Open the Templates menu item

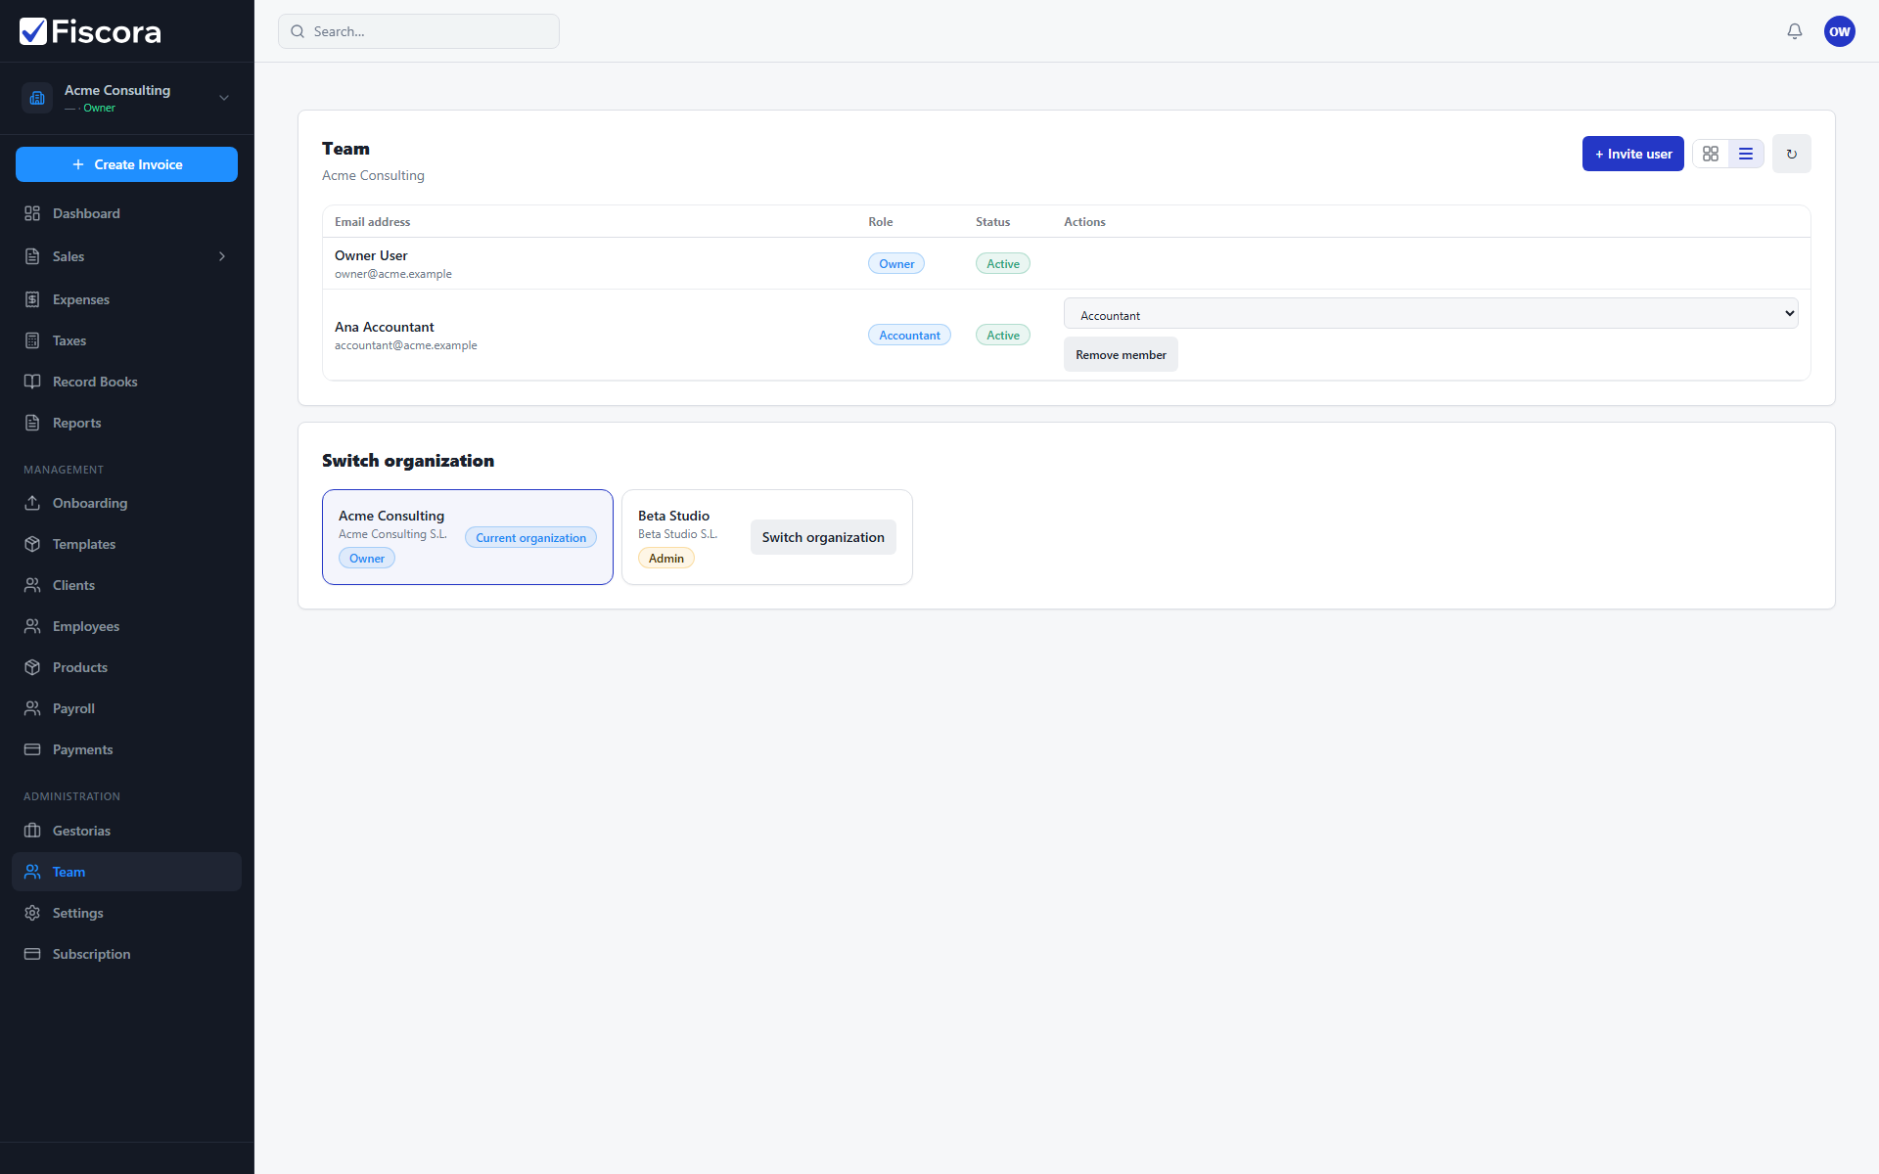point(126,544)
